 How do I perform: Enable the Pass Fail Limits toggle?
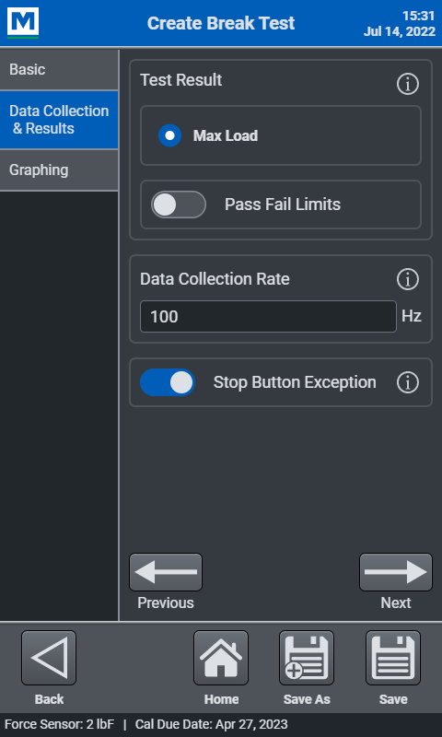179,205
